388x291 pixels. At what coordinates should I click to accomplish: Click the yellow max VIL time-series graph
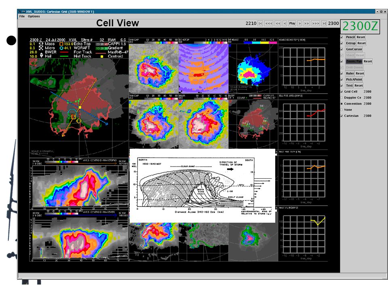pyautogui.click(x=304, y=234)
